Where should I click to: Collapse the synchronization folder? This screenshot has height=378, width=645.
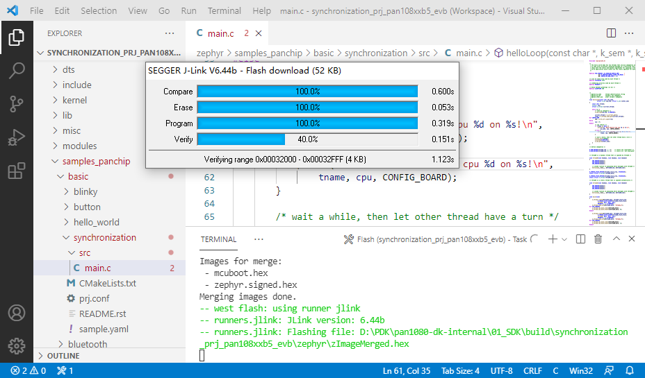109,238
